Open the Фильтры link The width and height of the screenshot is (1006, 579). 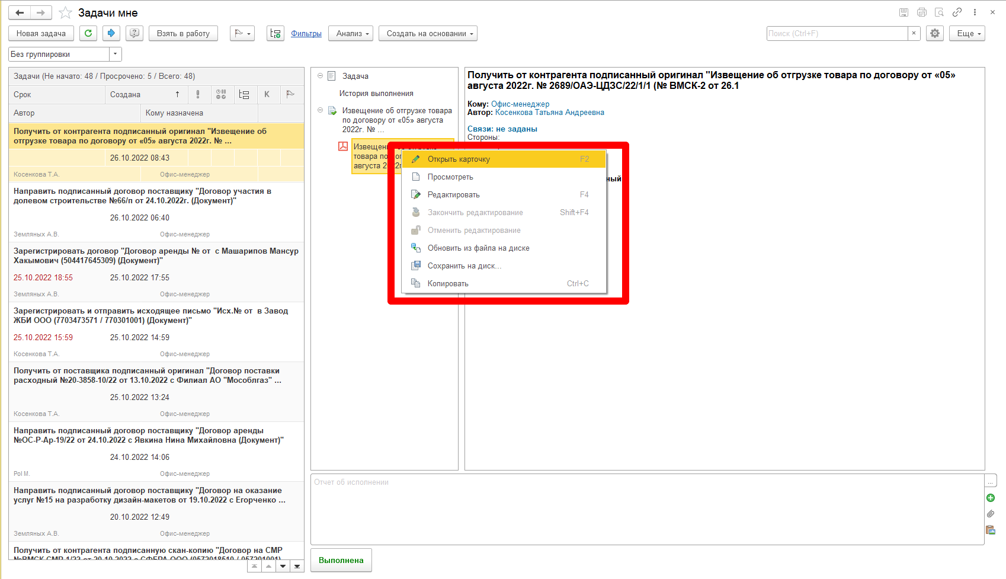click(x=306, y=34)
